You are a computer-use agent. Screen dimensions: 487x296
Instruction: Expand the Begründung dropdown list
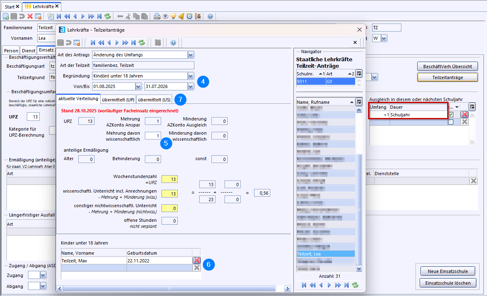[191, 76]
